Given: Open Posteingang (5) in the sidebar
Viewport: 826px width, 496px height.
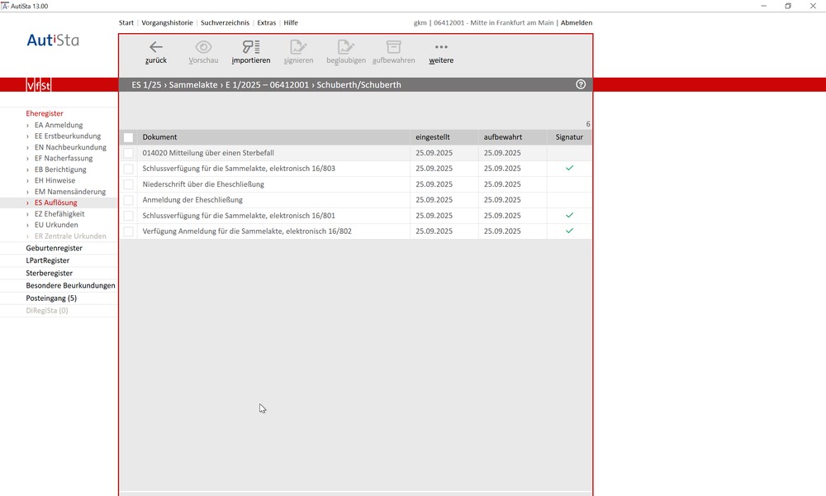Looking at the screenshot, I should point(51,298).
